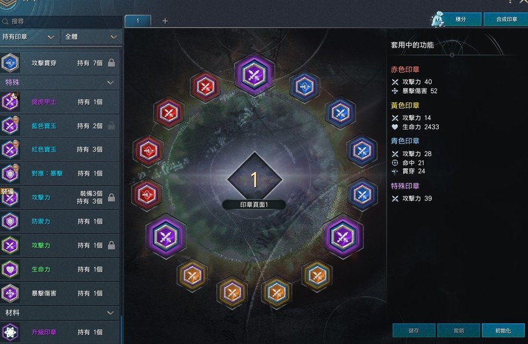The image size is (528, 344).
Task: Select the bottom-left purple special seal slot
Action: [166, 236]
